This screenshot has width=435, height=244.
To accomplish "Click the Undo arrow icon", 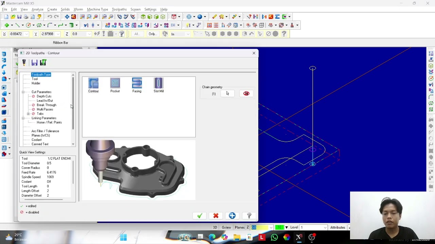I will (50, 17).
